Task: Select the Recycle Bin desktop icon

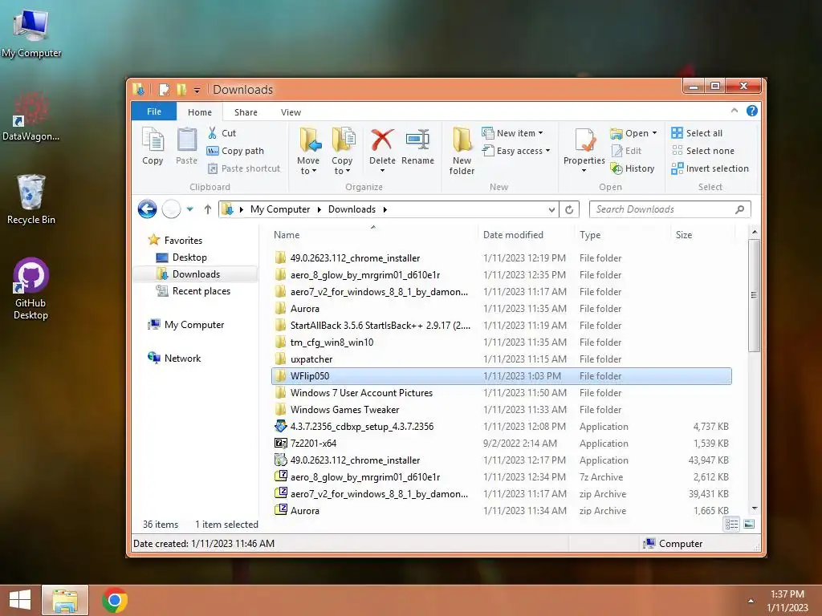Action: click(31, 200)
